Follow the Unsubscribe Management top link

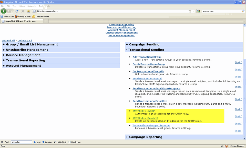click(121, 33)
